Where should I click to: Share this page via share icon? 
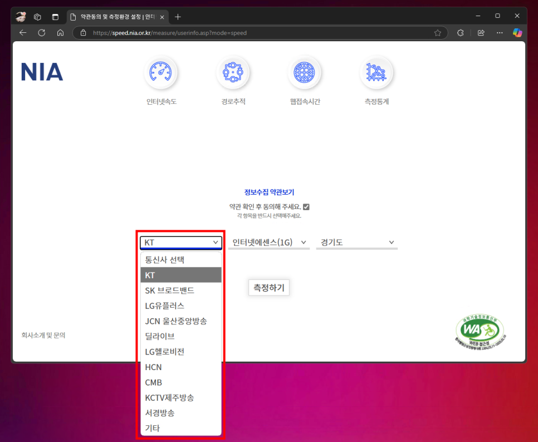click(481, 33)
